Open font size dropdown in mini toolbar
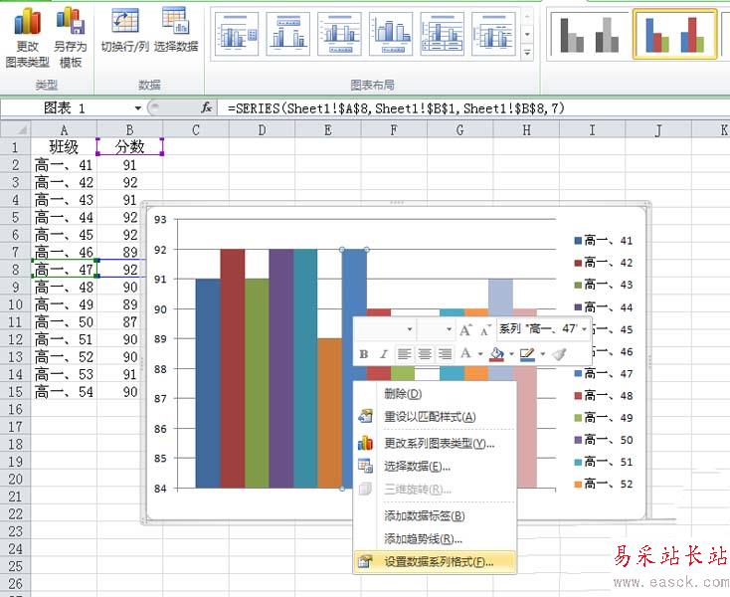730x597 pixels. click(x=449, y=329)
